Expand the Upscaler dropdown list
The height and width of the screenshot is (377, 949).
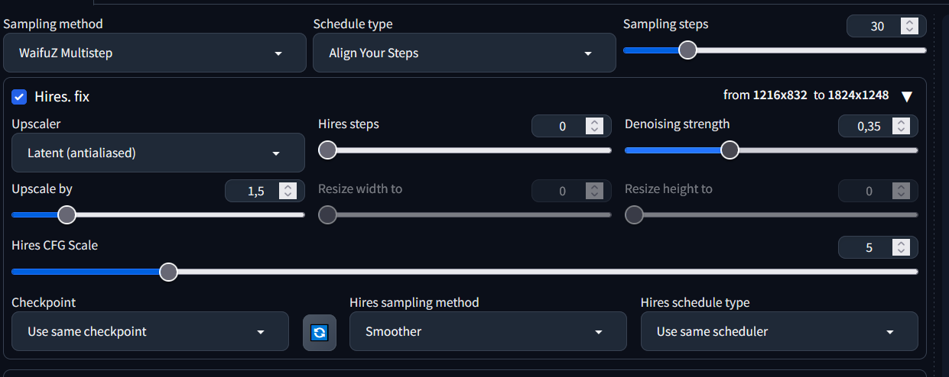click(x=158, y=153)
